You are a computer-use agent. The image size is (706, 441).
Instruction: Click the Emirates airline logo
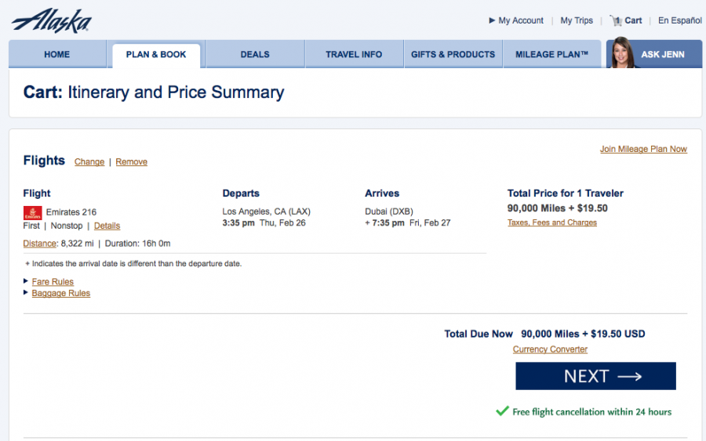(x=33, y=212)
